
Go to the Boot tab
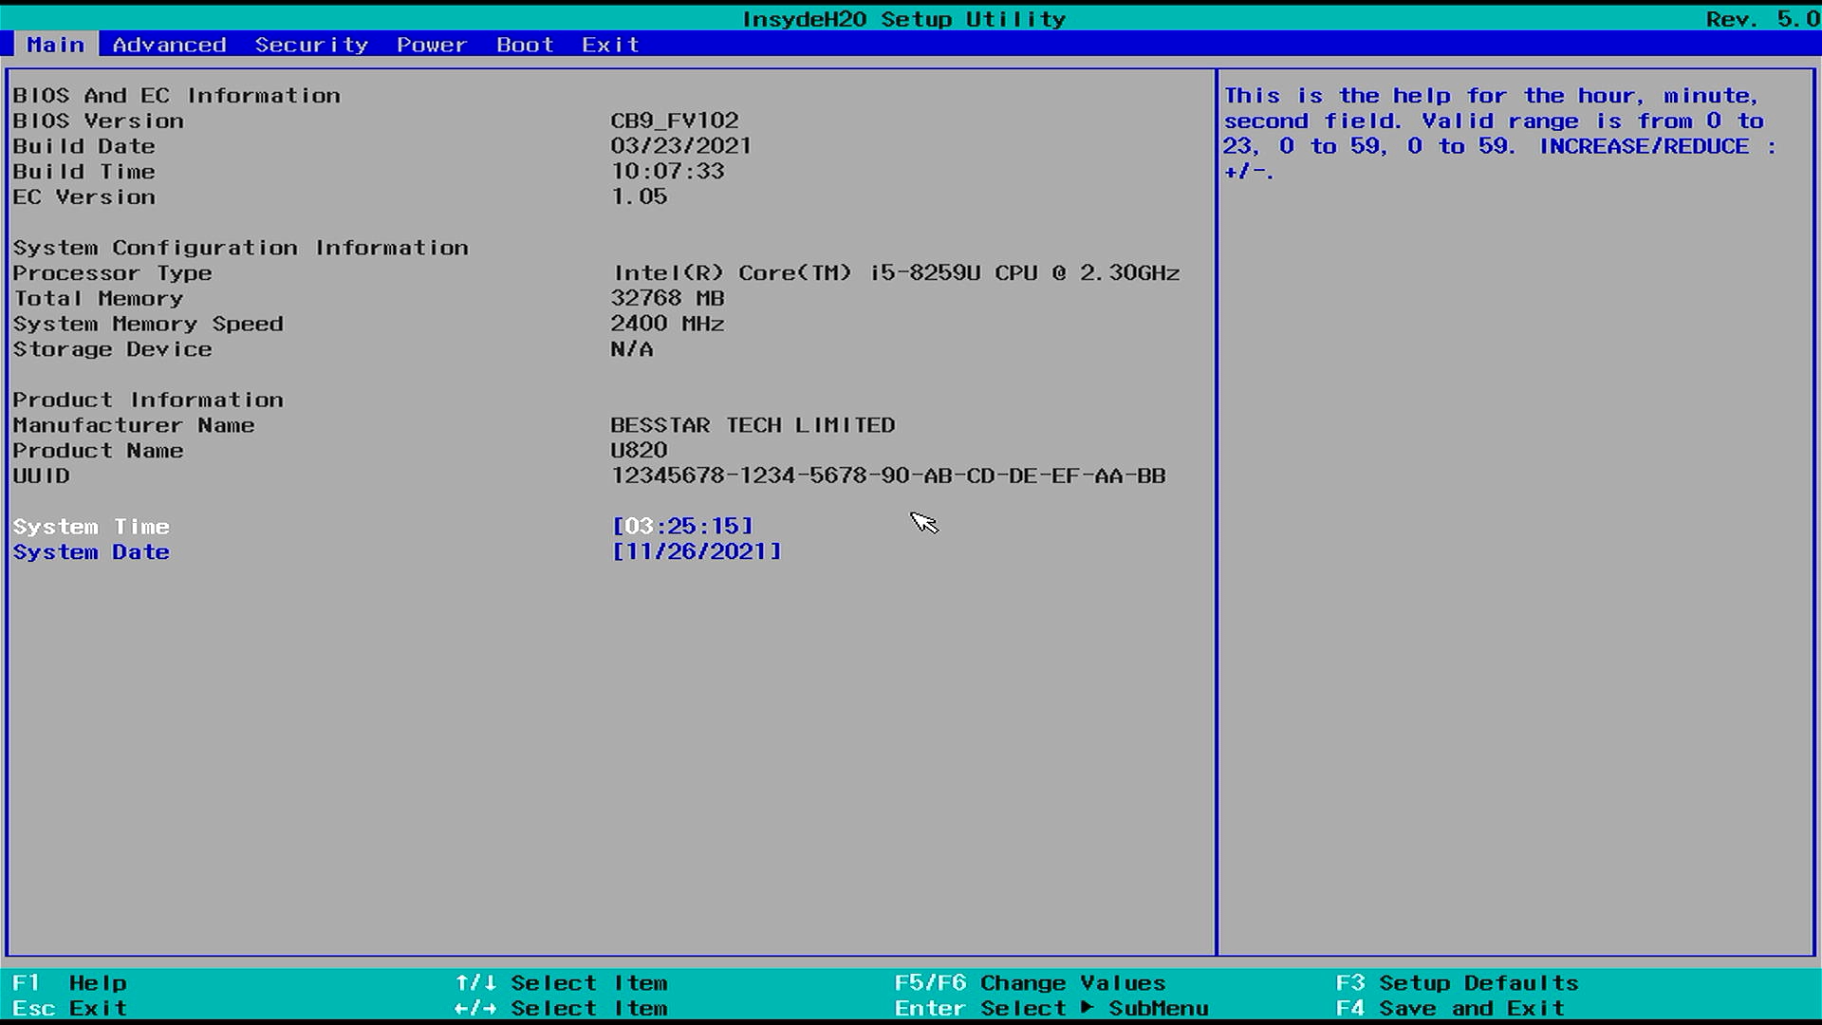click(525, 45)
